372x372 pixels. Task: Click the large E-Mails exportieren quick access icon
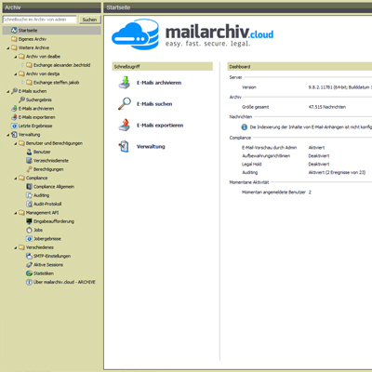(125, 125)
